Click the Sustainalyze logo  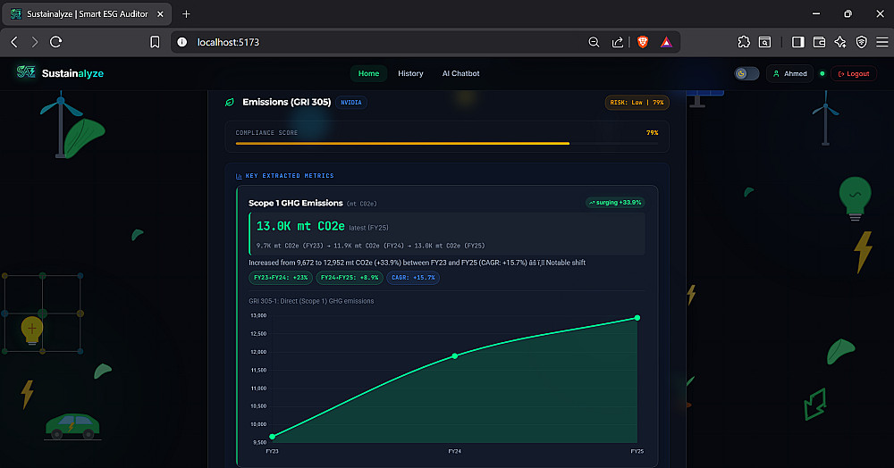coord(60,73)
